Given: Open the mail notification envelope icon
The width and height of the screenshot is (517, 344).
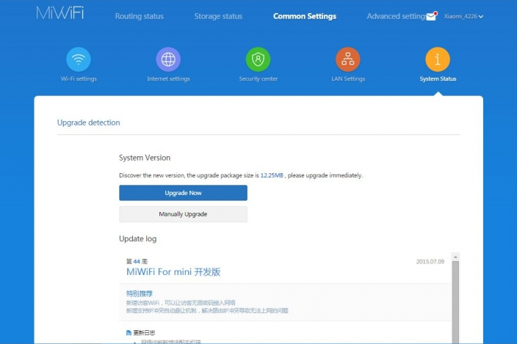Looking at the screenshot, I should [431, 16].
